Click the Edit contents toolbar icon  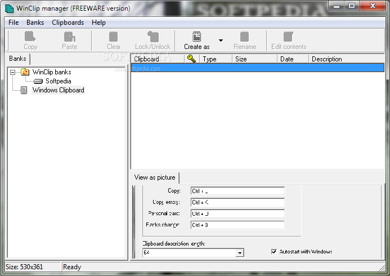[288, 37]
